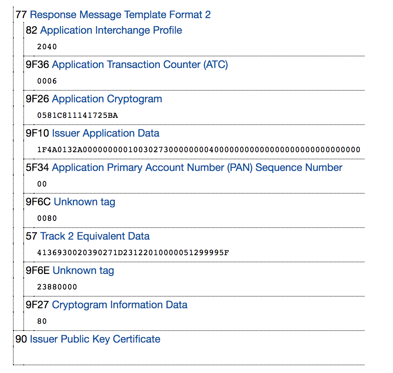The height and width of the screenshot is (373, 393).
Task: Click the tag number 9F27
Action: tap(37, 305)
